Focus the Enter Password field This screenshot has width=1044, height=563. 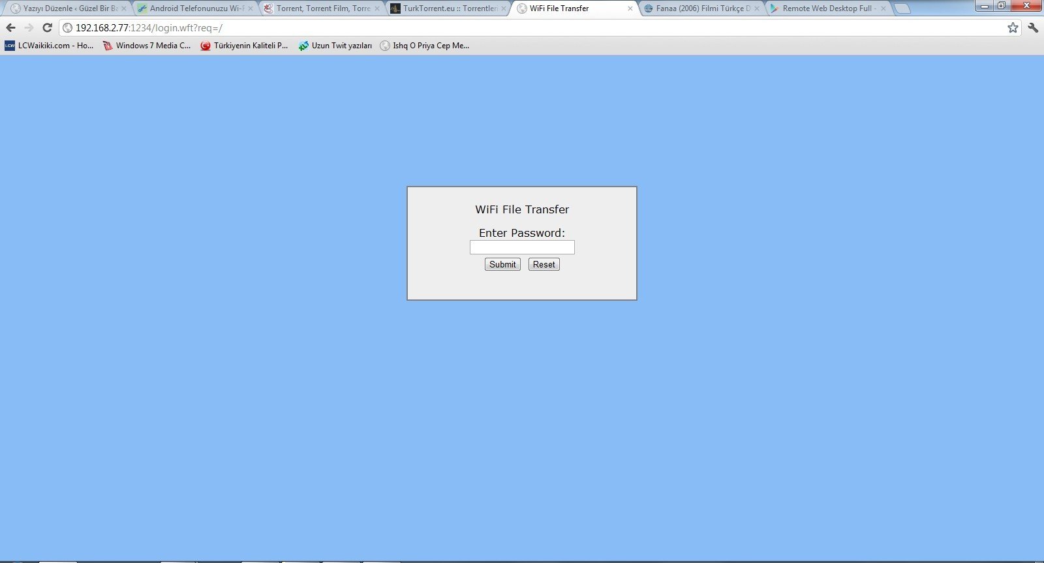[x=522, y=247]
